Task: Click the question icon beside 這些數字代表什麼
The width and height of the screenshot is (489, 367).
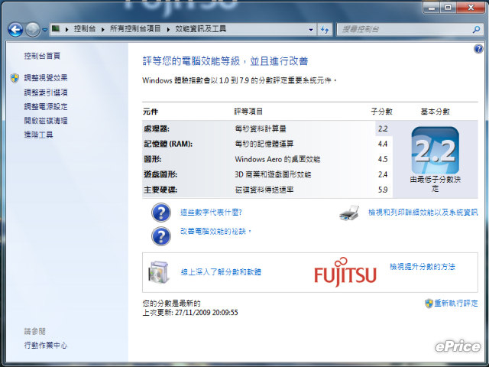Action: coord(161,213)
